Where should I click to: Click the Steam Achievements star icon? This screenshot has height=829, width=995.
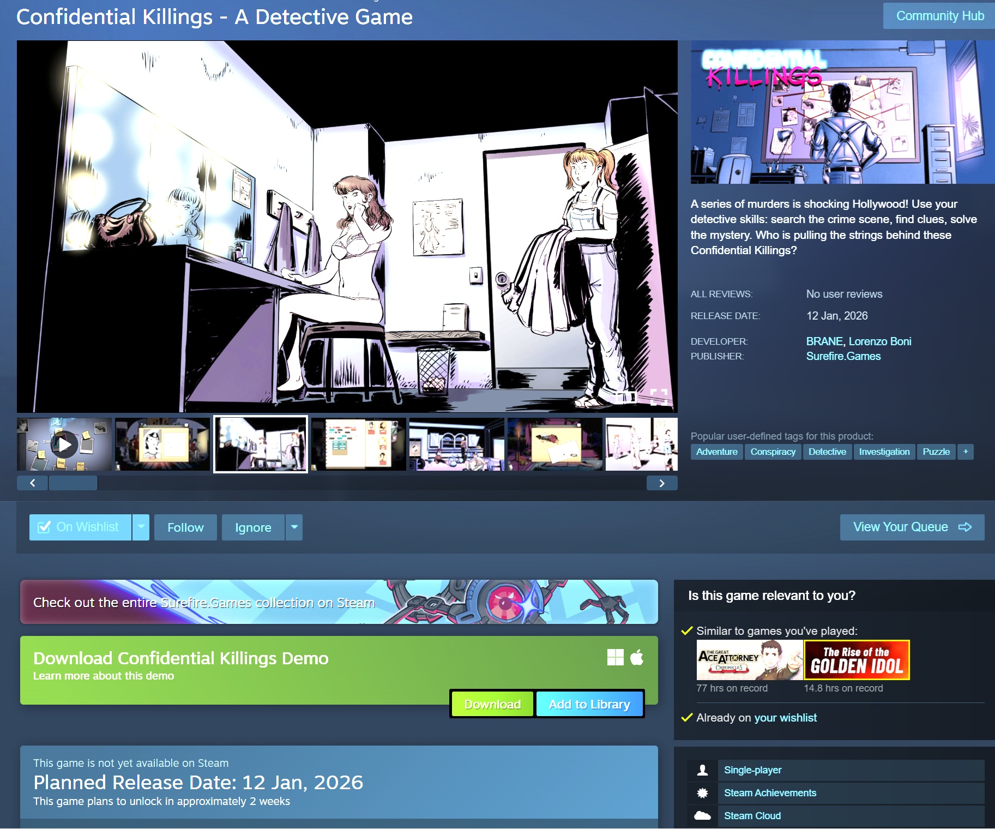tap(702, 793)
